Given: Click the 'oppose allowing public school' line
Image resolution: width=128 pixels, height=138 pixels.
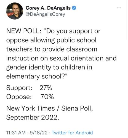Looking at the screenshot, I should (51, 40).
